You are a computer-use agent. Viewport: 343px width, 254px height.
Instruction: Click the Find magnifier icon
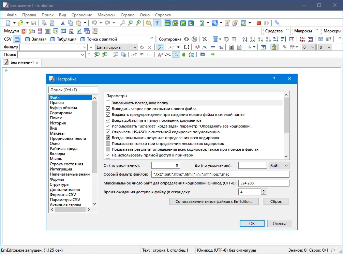tap(122, 23)
